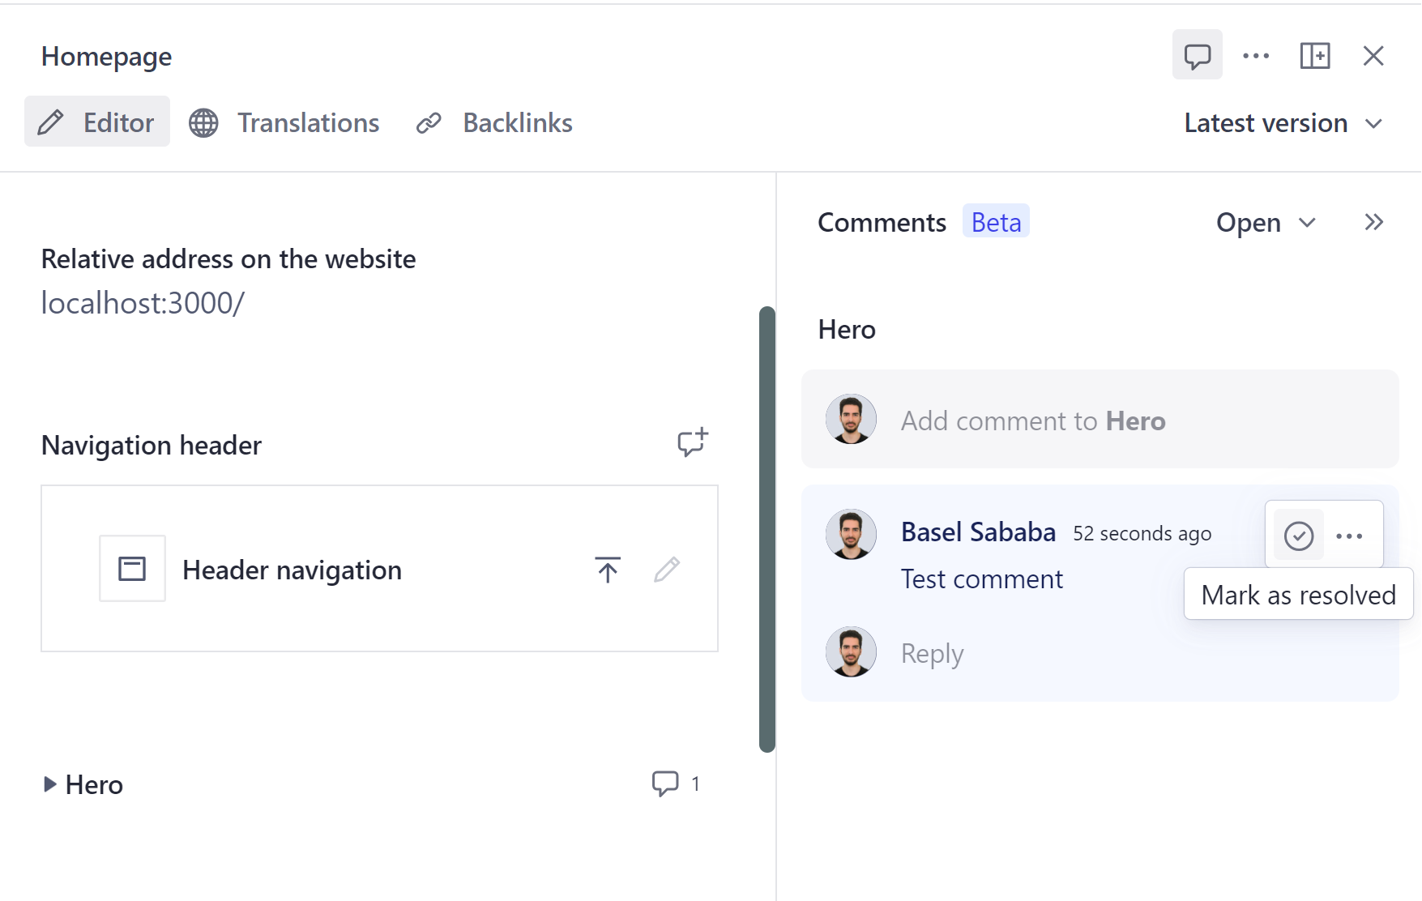Open the page options three-dot menu
1422x901 pixels.
(x=1256, y=56)
